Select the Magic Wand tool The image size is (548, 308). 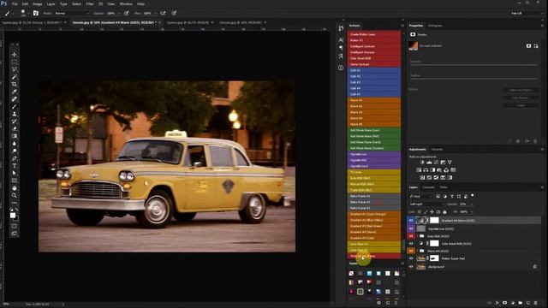point(15,76)
